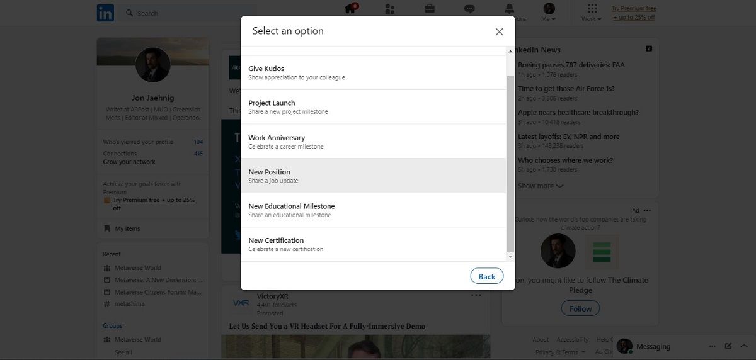Select the New Certification option

(x=373, y=244)
